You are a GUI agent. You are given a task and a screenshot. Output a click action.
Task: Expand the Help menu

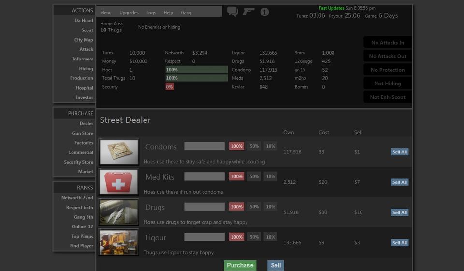point(168,13)
